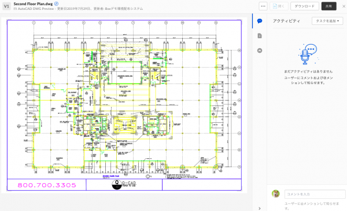
Task: Click the floor plan drawing preview
Action: 124,105
